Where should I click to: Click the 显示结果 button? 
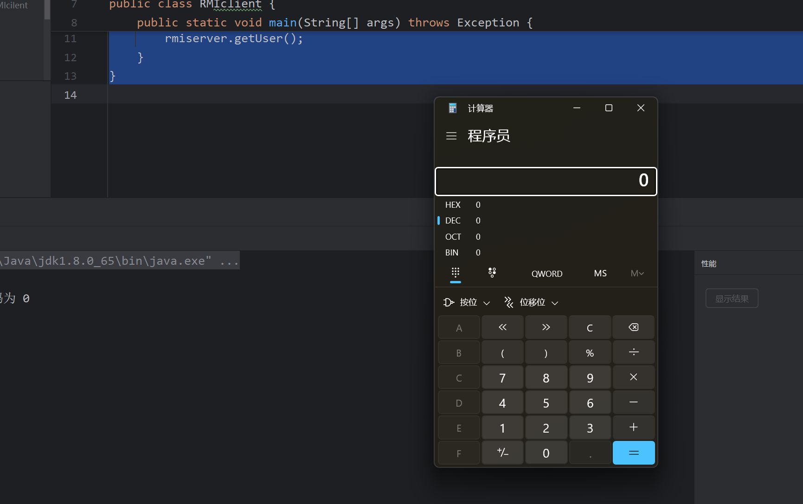point(732,299)
